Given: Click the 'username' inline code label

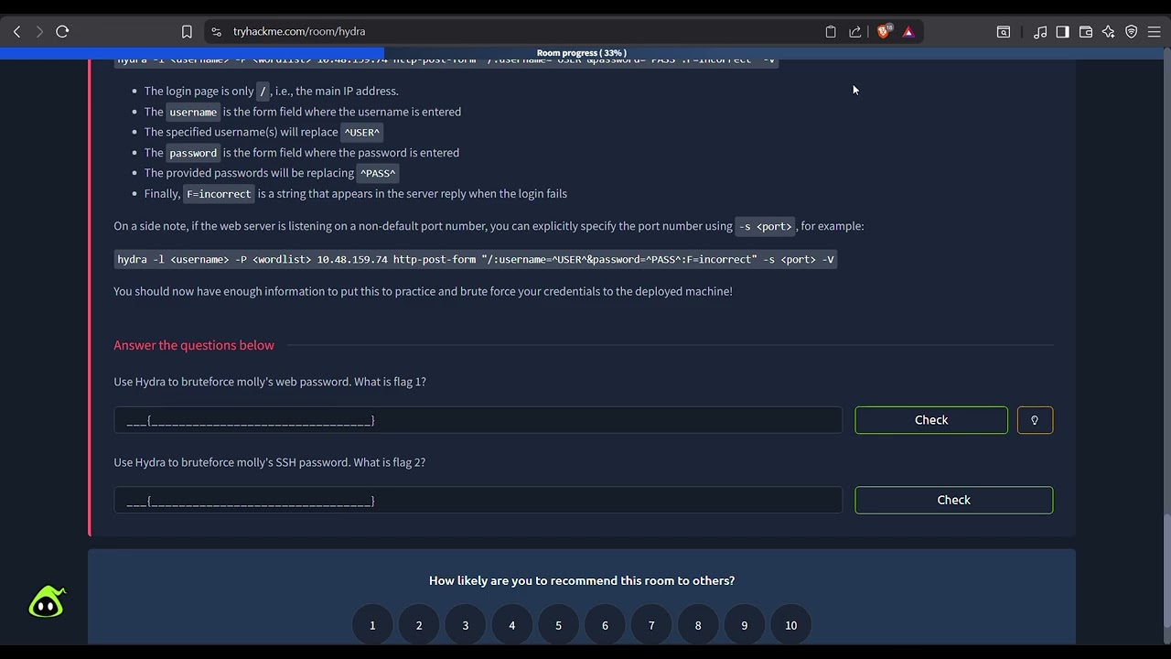Looking at the screenshot, I should [x=193, y=113].
